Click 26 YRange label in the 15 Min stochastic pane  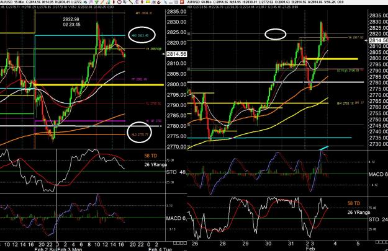coord(156,164)
